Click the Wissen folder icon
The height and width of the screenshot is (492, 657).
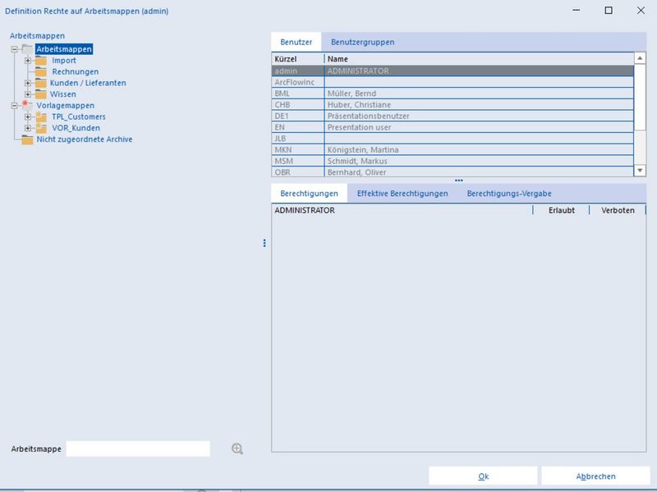40,94
